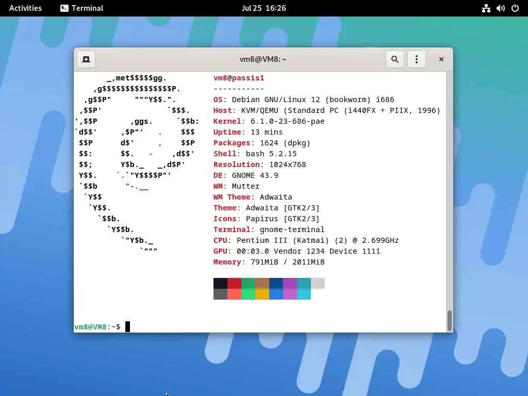Click the bright blue color block
528x396 pixels.
coord(276,294)
